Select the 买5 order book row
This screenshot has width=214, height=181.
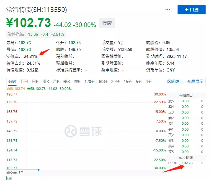pos(186,152)
